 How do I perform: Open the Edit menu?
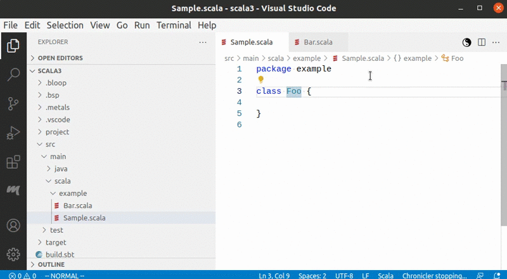[32, 25]
